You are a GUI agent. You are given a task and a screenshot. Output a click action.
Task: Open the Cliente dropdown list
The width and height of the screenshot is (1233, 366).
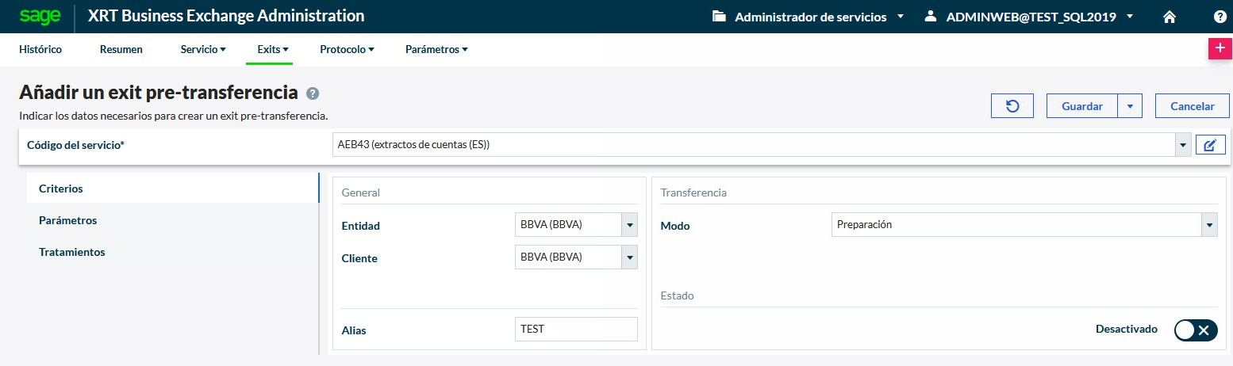[x=630, y=257]
